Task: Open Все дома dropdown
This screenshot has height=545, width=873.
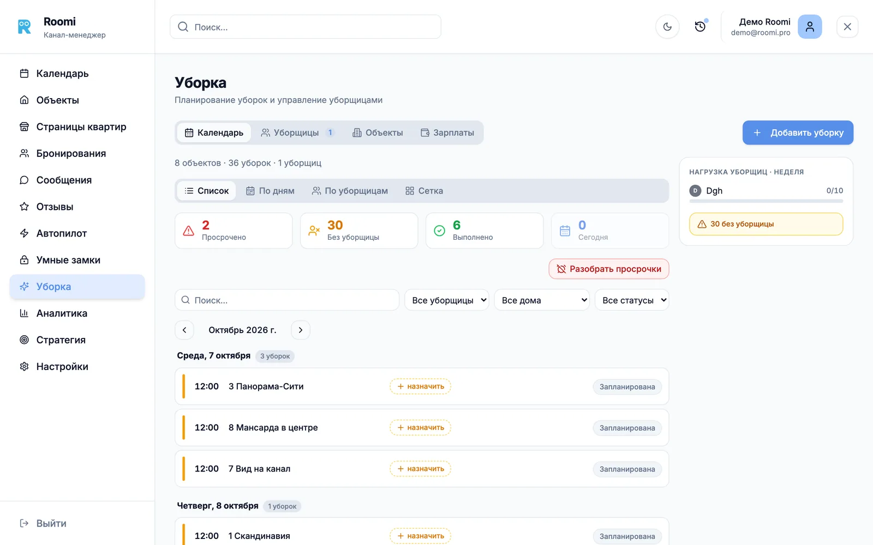Action: coord(542,300)
